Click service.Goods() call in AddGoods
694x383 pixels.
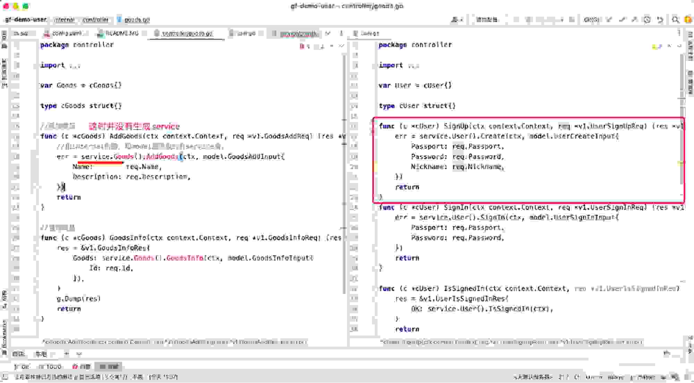[x=112, y=156]
